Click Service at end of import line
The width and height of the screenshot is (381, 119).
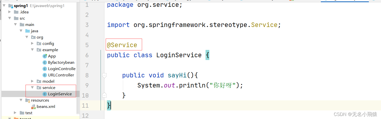264,25
